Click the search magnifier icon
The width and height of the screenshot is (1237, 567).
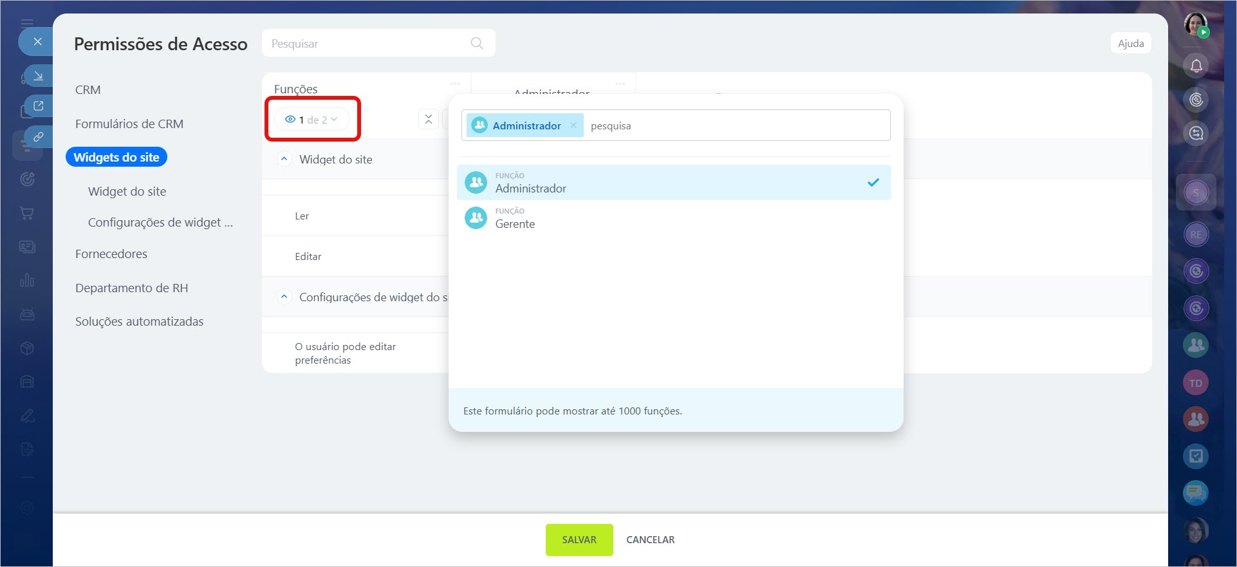click(476, 43)
